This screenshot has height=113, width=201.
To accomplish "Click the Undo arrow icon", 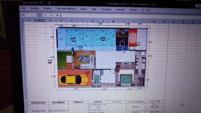I will pos(55,3).
